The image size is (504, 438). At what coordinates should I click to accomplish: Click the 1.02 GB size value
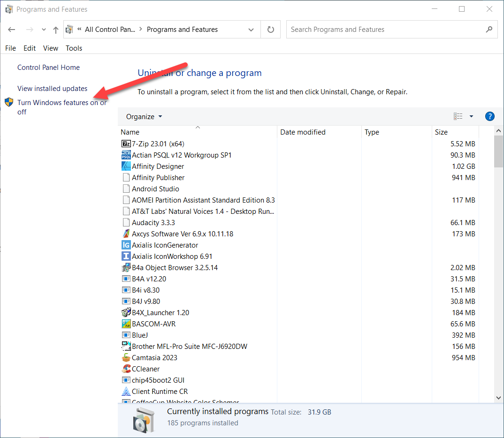coord(463,166)
